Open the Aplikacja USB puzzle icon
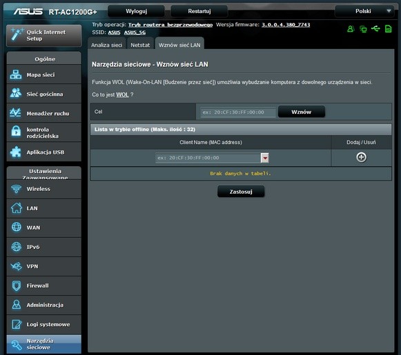Image resolution: width=401 pixels, height=355 pixels. (16, 152)
